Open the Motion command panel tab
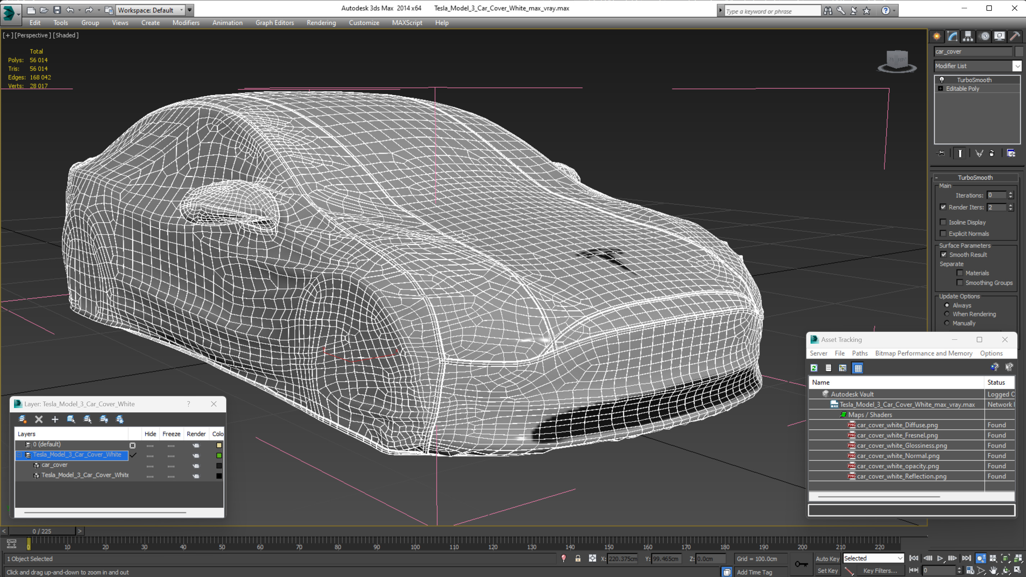Viewport: 1026px width, 577px height. (x=984, y=37)
